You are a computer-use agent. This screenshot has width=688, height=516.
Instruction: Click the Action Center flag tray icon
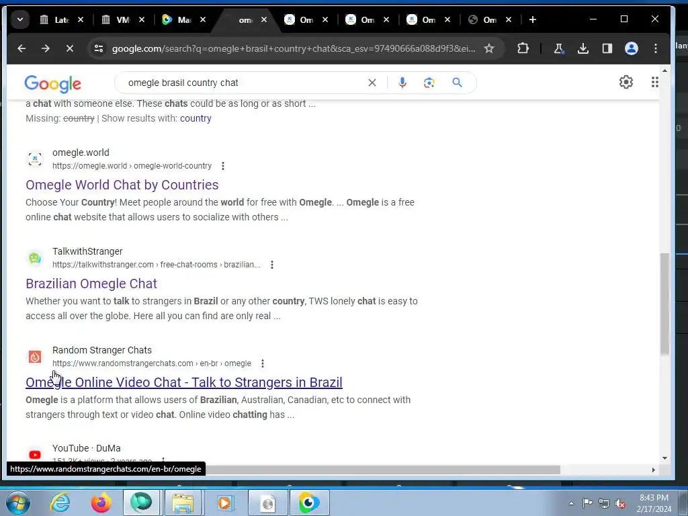coord(587,503)
